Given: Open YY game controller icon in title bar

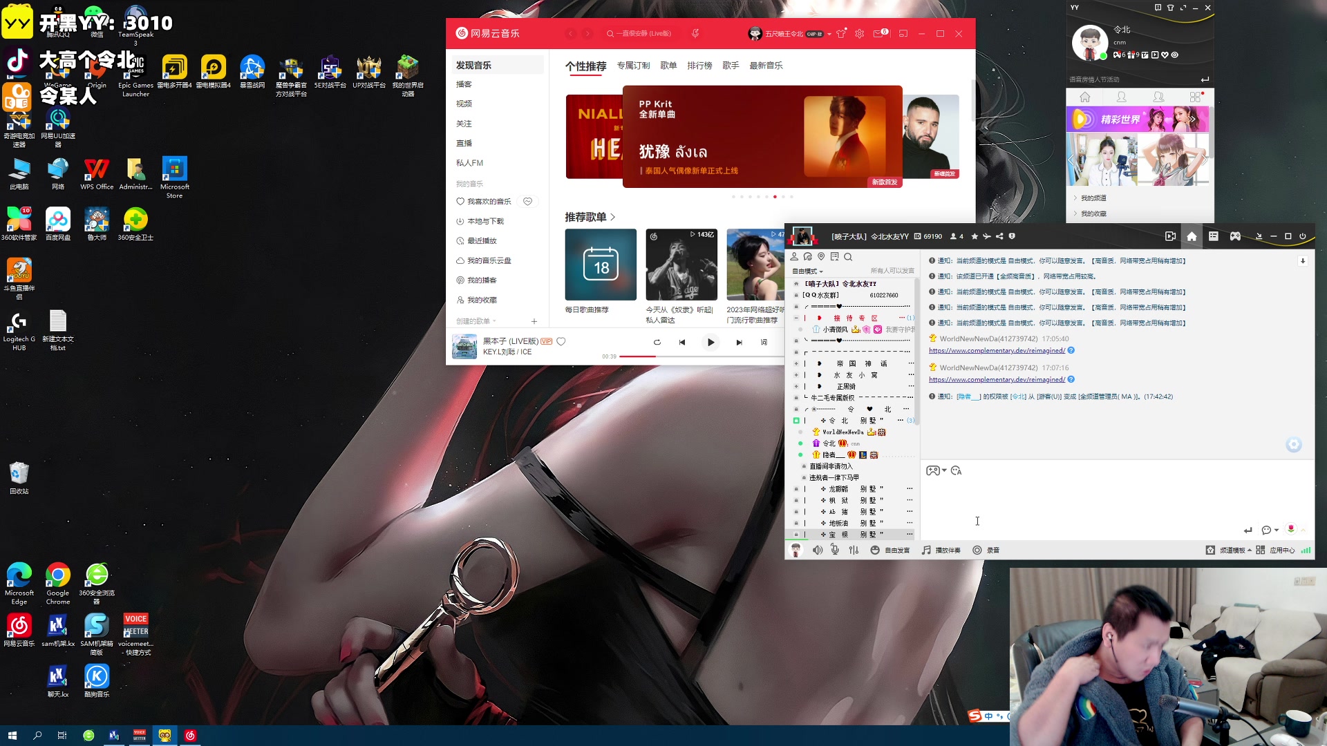Looking at the screenshot, I should 1235,236.
